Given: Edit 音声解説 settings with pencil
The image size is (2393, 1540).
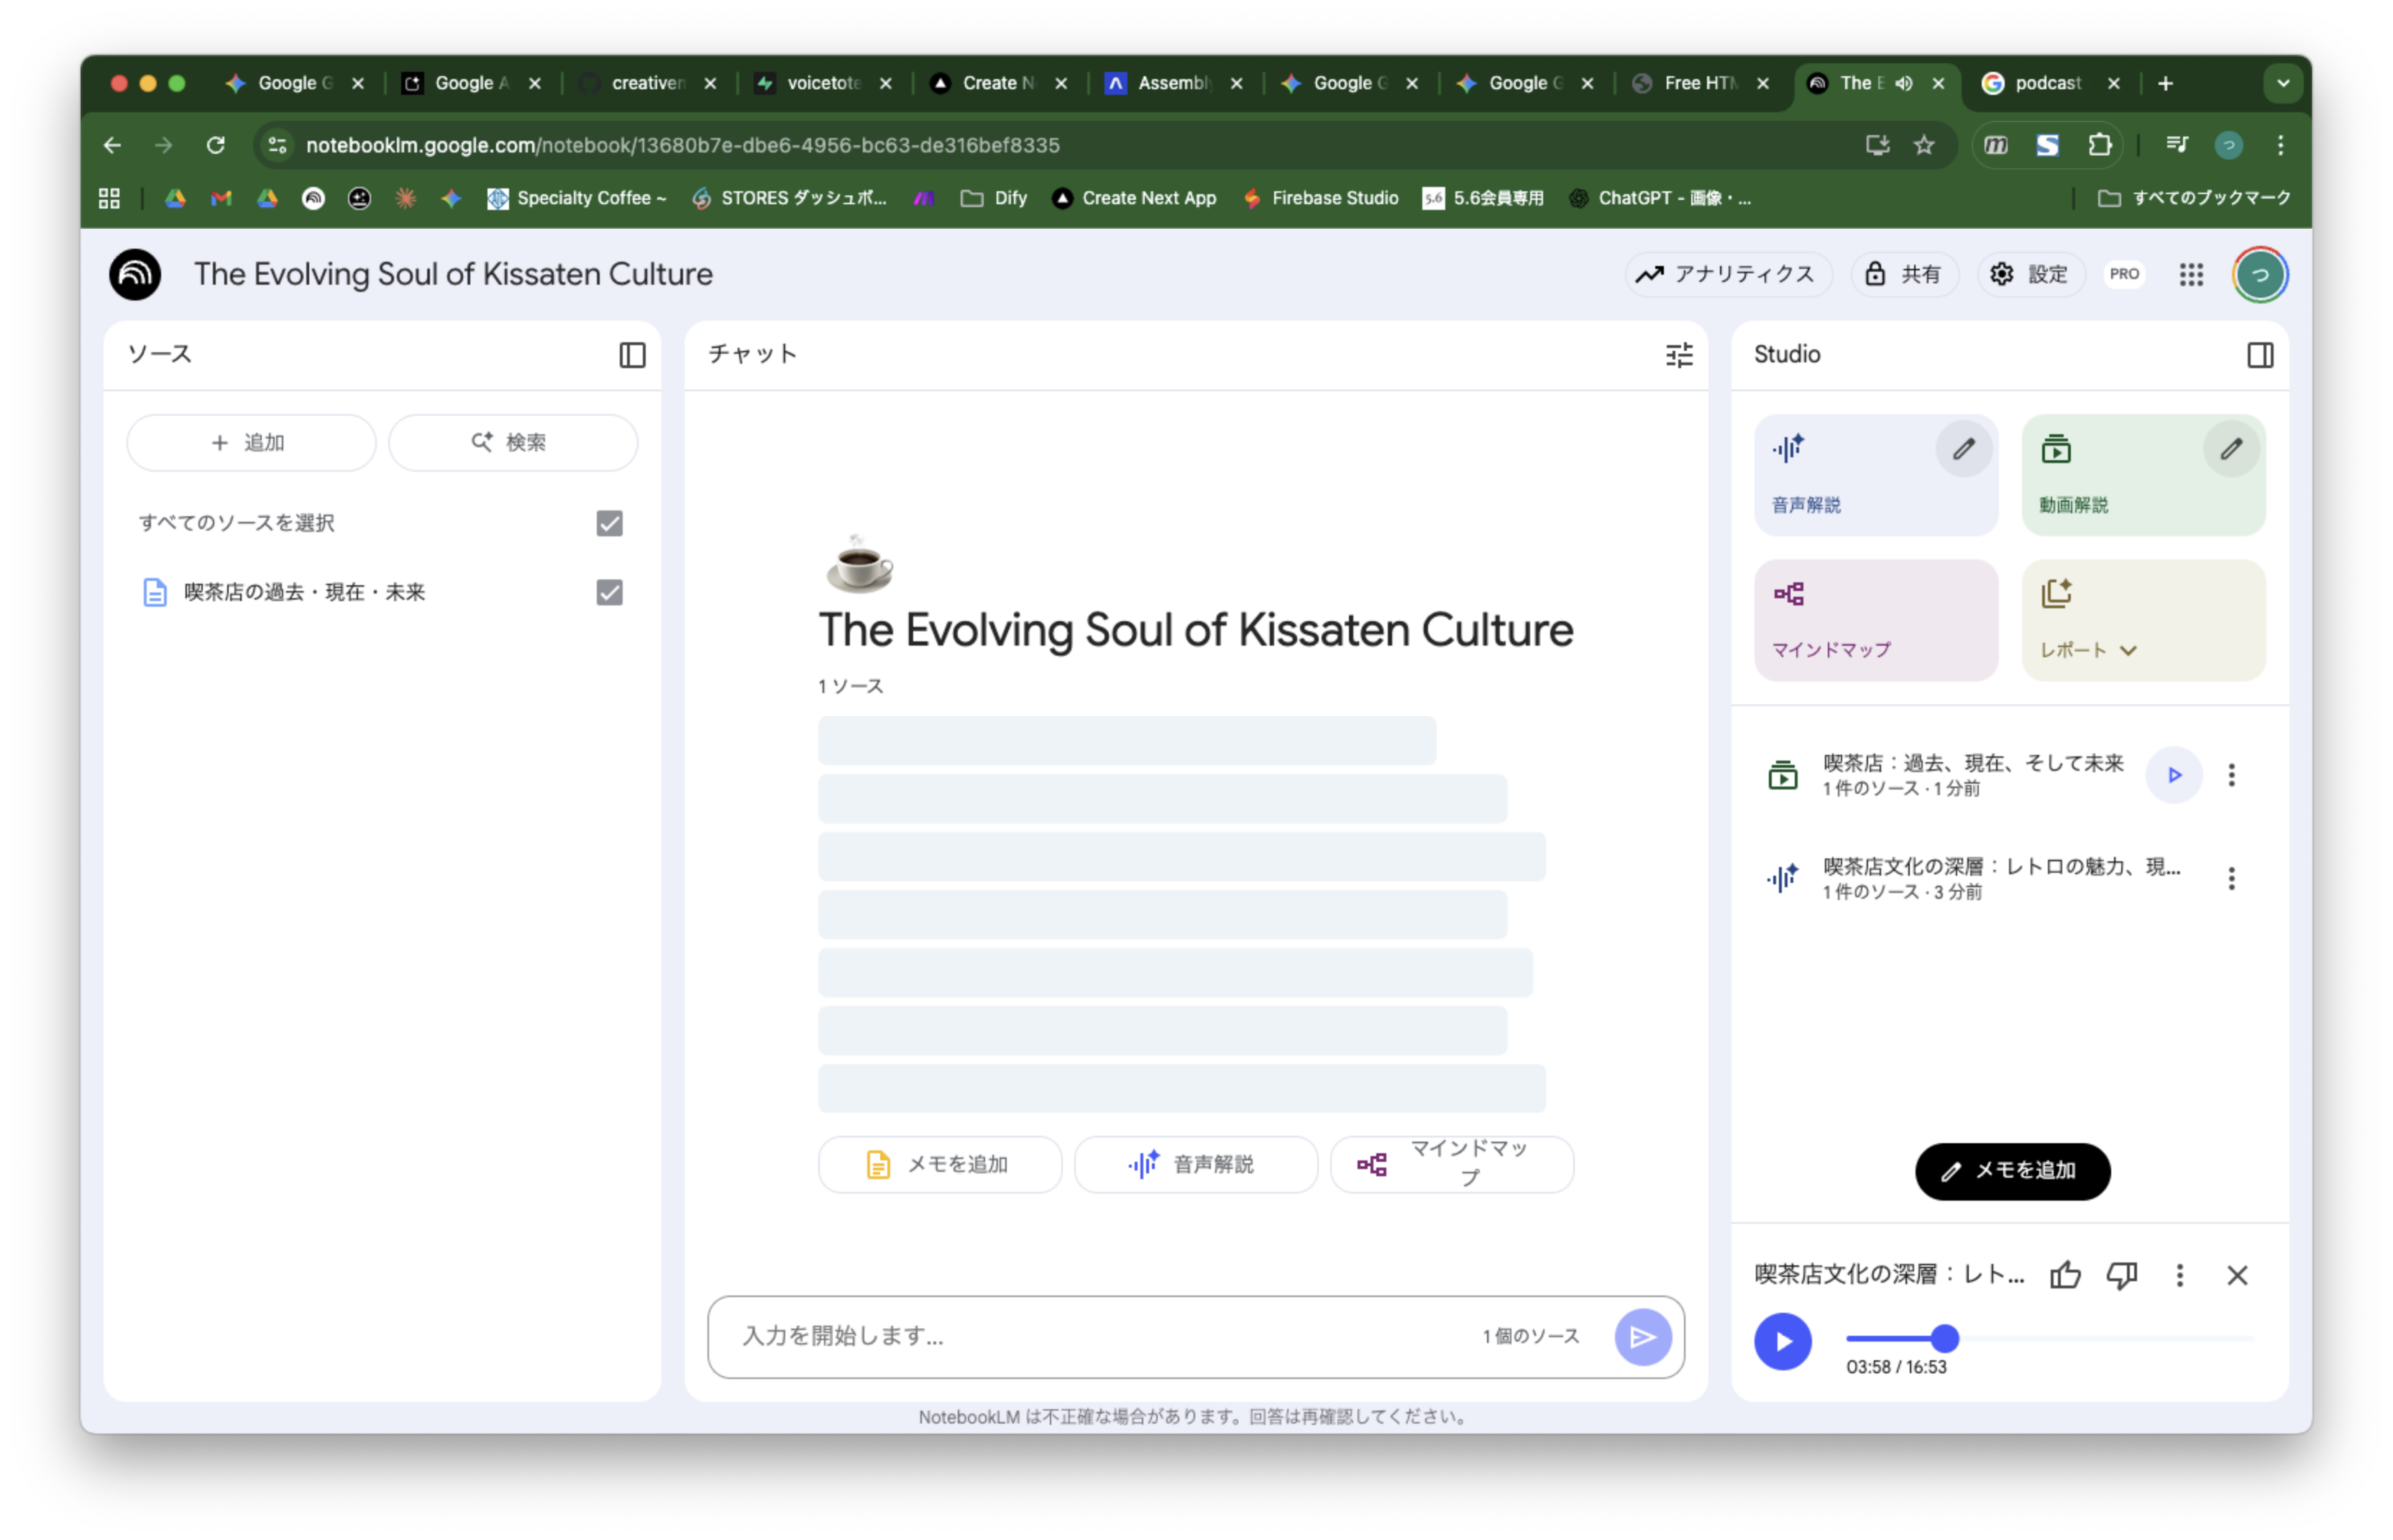Looking at the screenshot, I should pos(1963,449).
